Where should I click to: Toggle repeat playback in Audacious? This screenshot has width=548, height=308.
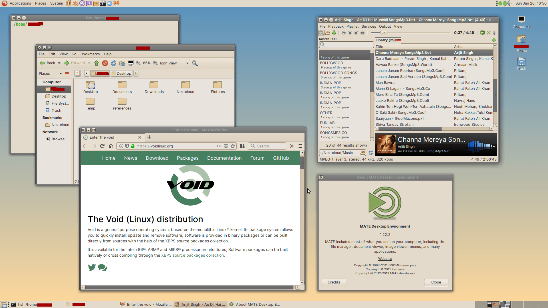tap(482, 33)
